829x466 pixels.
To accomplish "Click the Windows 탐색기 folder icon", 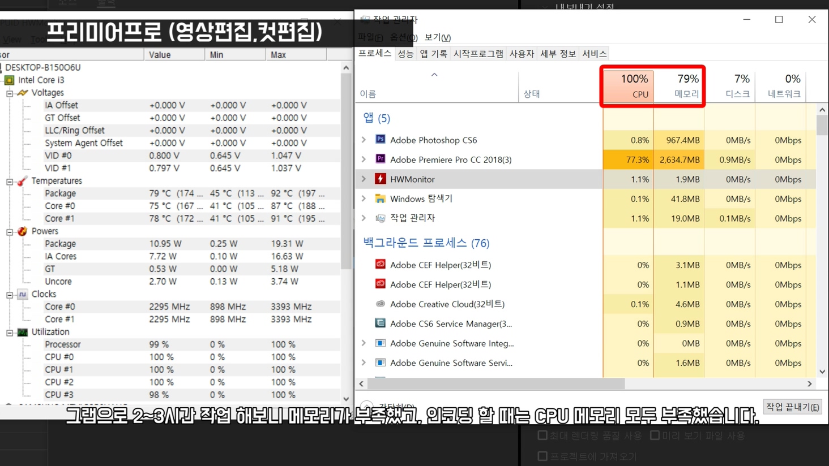I will tap(381, 199).
